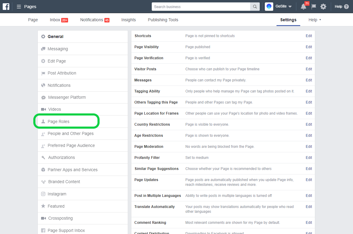This screenshot has width=353, height=234.
Task: Click the Crossposting camera icon
Action: [x=43, y=218]
